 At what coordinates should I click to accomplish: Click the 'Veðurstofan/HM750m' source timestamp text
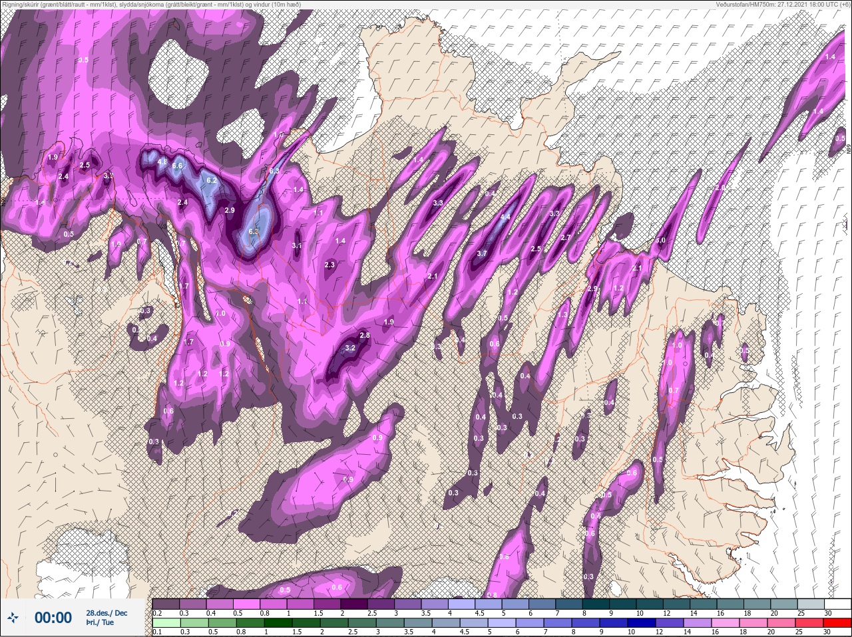(x=745, y=5)
